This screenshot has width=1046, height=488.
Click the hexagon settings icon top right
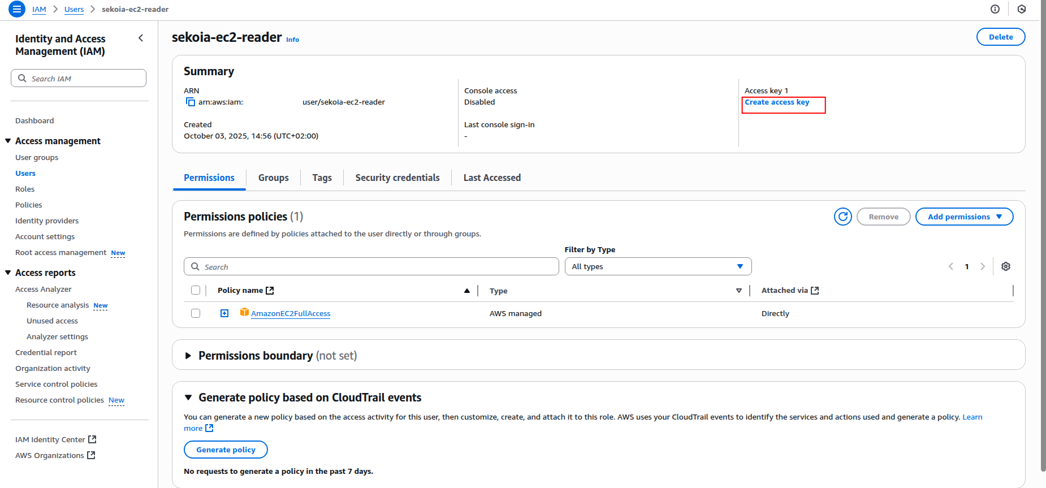[1021, 9]
